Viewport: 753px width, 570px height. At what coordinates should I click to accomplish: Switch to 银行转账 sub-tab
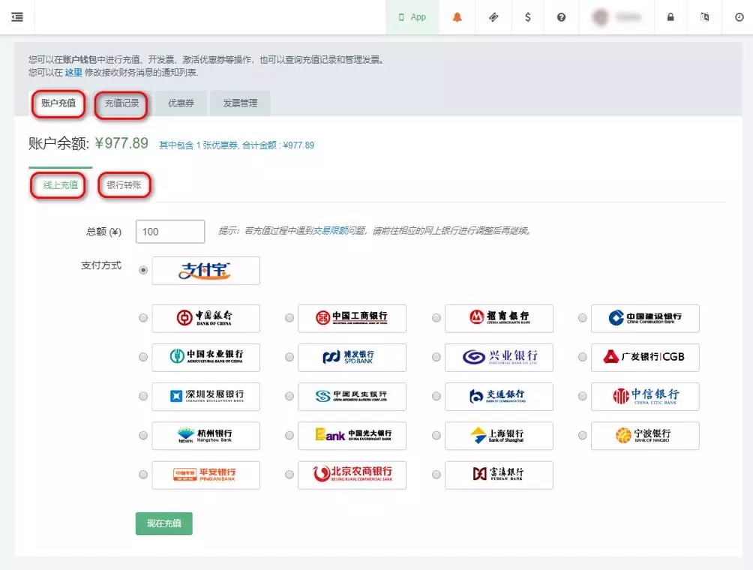[124, 185]
